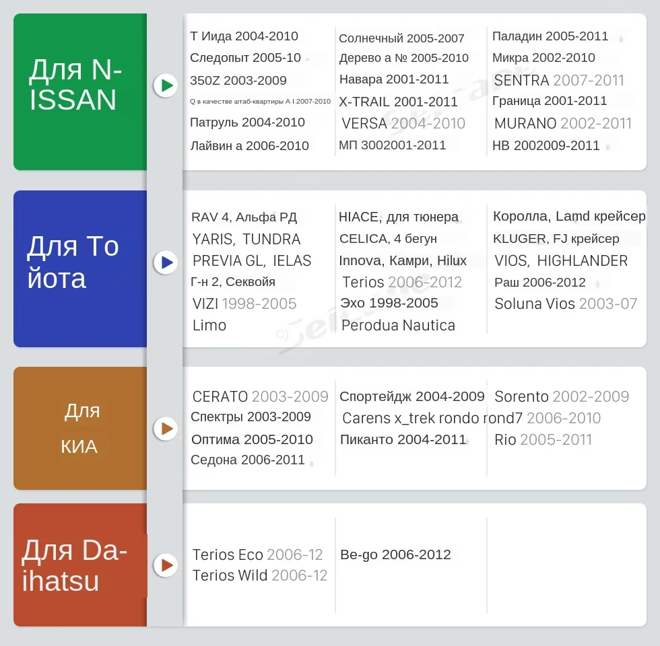Click 'Г-н 2, Секвойя' entry
The height and width of the screenshot is (646, 660).
point(233,282)
